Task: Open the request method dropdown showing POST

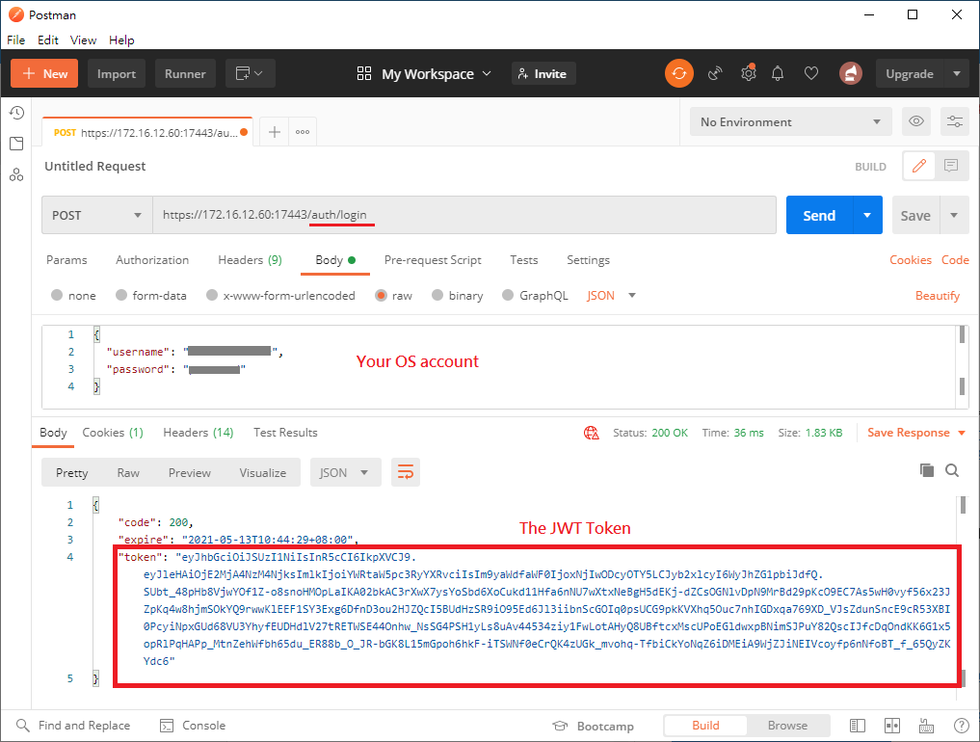Action: (x=96, y=214)
